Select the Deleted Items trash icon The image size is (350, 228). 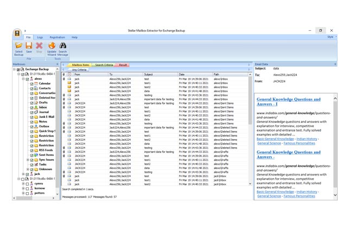36,97
